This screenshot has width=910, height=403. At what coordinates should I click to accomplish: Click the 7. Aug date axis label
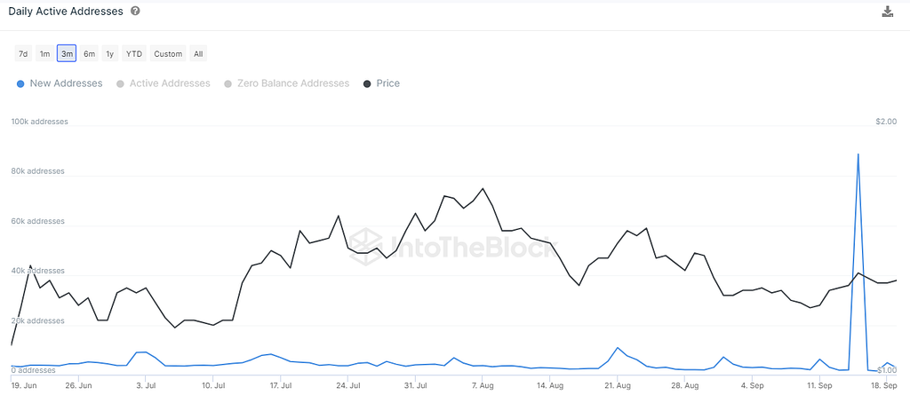[483, 386]
